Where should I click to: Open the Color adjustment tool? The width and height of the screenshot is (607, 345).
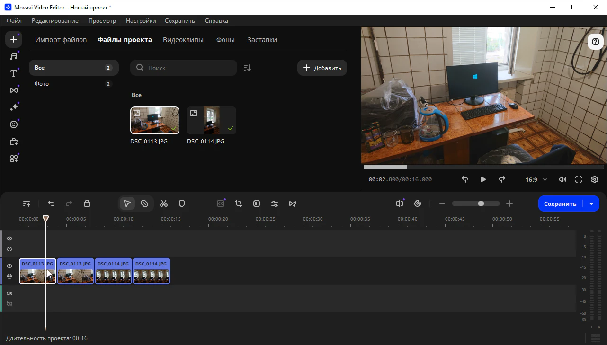click(257, 203)
